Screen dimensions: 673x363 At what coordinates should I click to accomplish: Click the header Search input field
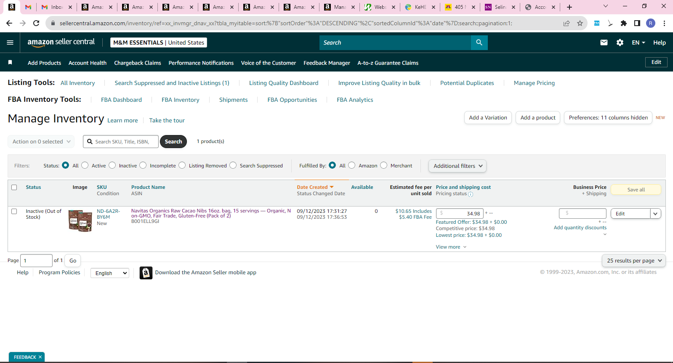[x=395, y=42]
